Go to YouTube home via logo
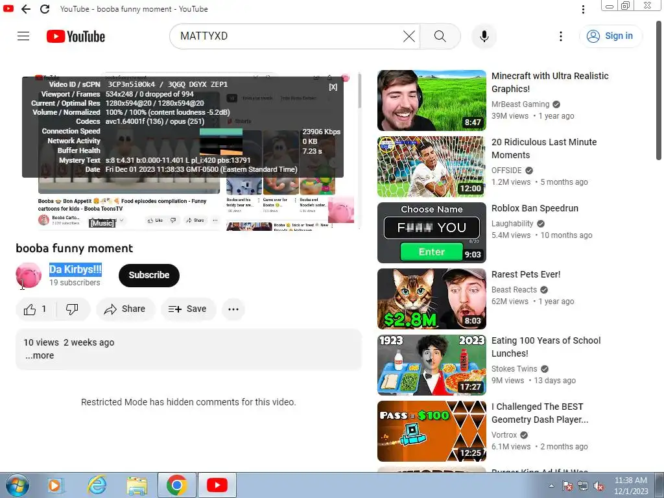Image resolution: width=664 pixels, height=498 pixels. pos(76,36)
